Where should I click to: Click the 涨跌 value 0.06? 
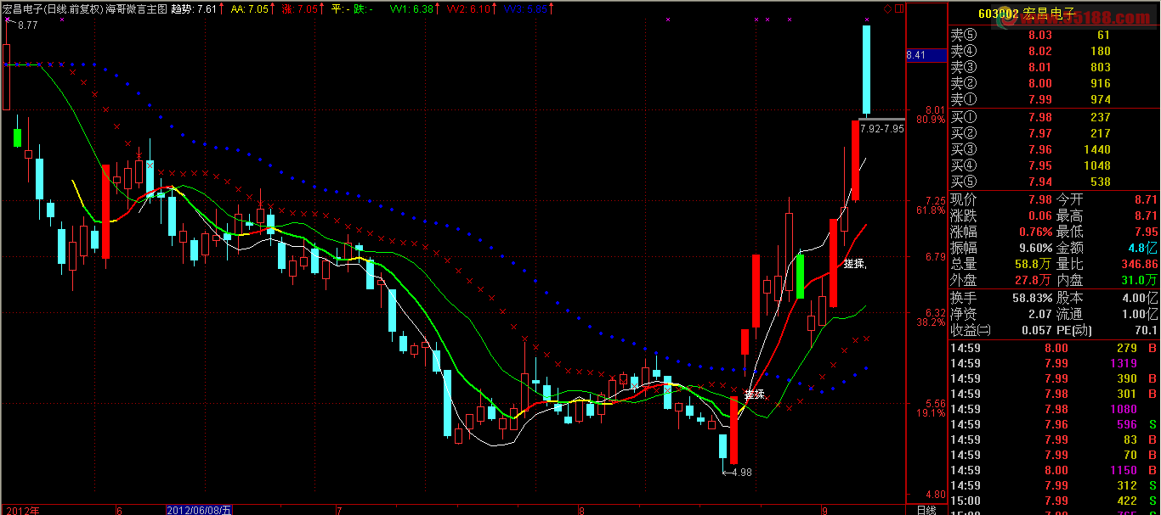tap(1039, 216)
